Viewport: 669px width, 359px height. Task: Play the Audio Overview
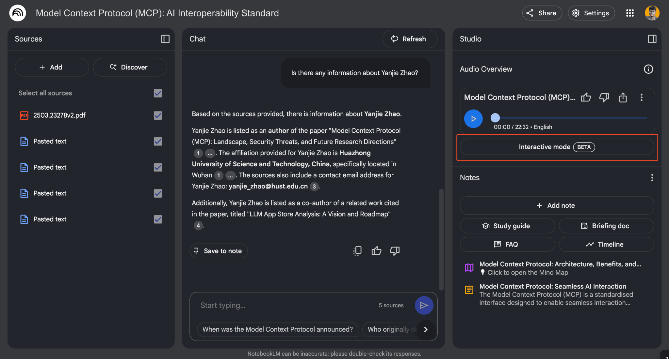pos(473,119)
